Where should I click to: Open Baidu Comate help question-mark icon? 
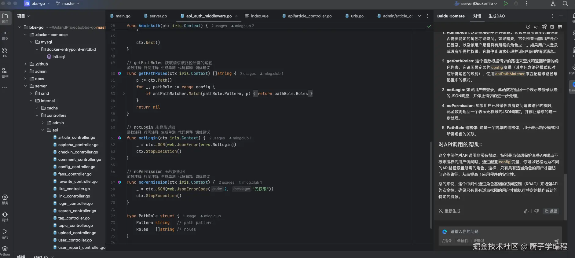(x=528, y=27)
